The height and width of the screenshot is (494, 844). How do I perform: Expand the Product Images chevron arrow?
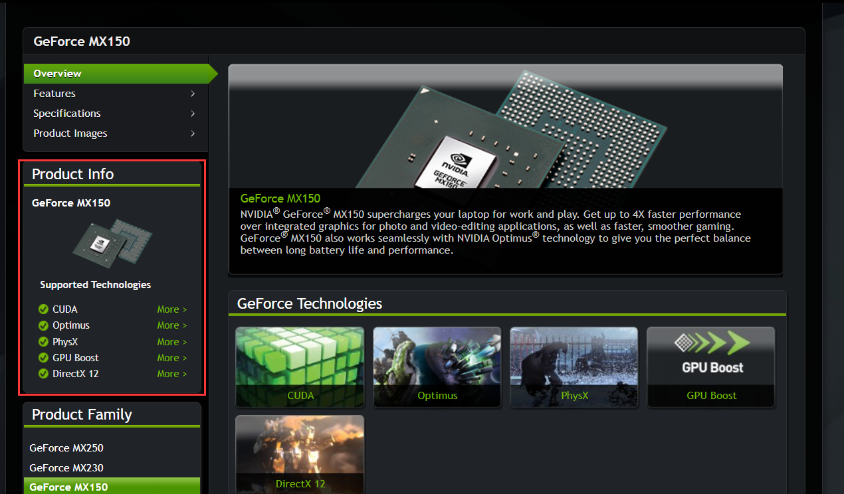coord(193,133)
